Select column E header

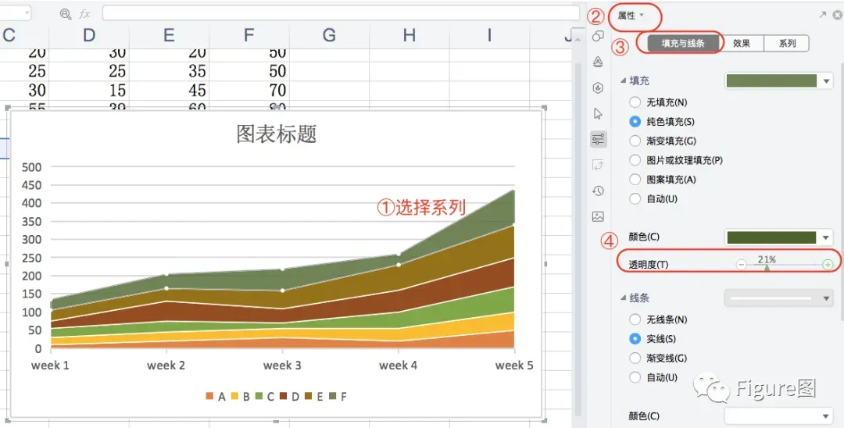click(x=169, y=35)
